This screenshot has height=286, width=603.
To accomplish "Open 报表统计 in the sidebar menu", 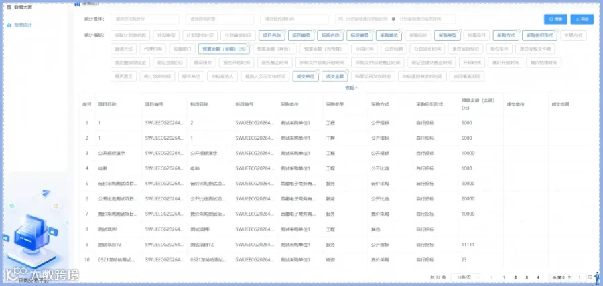I will click(23, 25).
